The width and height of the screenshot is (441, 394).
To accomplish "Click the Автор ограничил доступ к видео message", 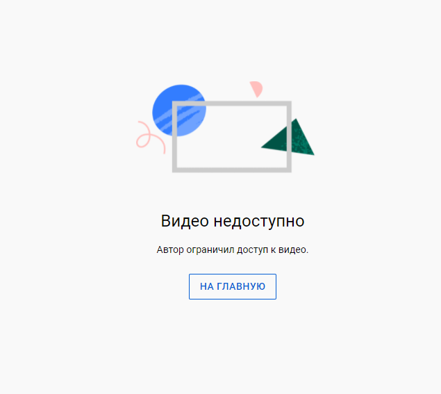I will click(233, 250).
